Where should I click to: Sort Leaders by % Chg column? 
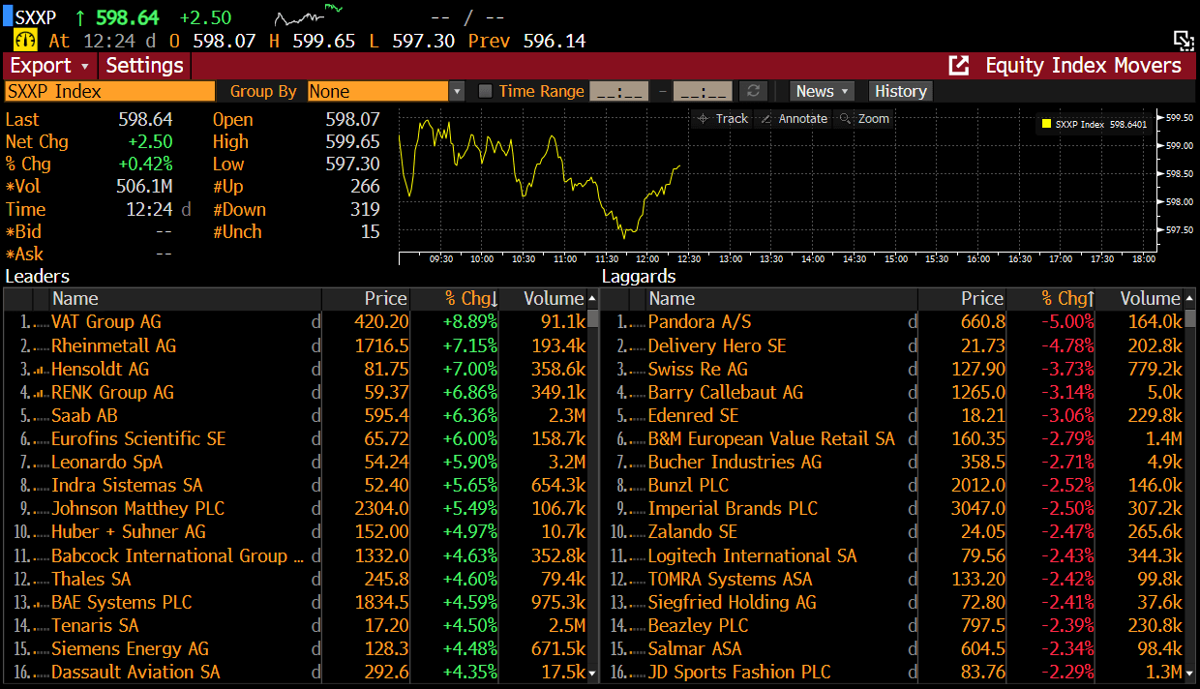pyautogui.click(x=470, y=299)
